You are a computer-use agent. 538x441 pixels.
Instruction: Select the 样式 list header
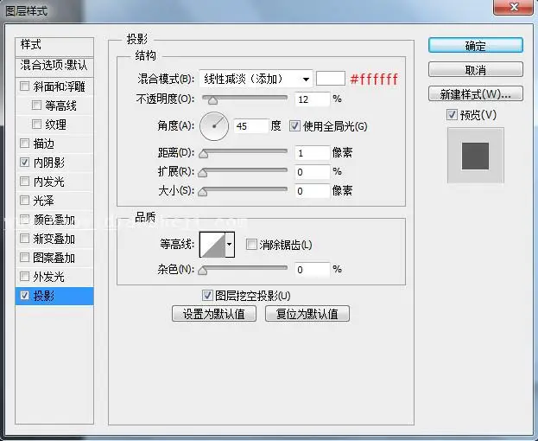54,47
